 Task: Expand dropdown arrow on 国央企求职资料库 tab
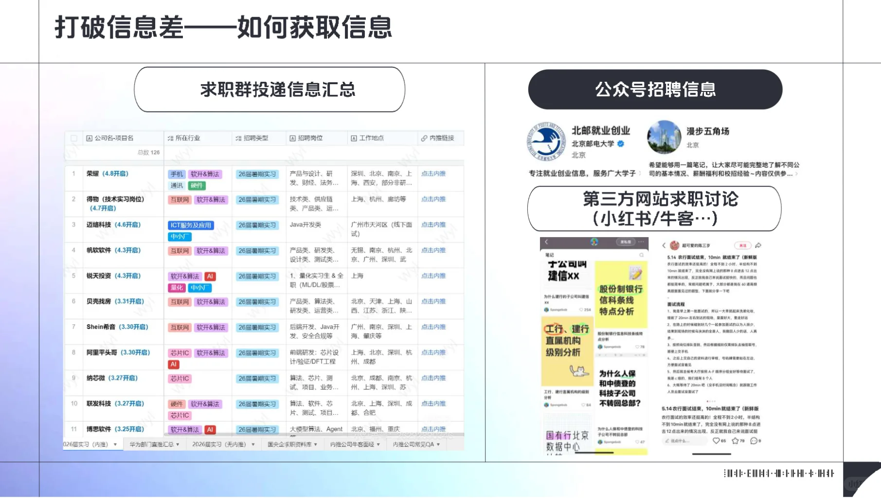click(x=316, y=444)
